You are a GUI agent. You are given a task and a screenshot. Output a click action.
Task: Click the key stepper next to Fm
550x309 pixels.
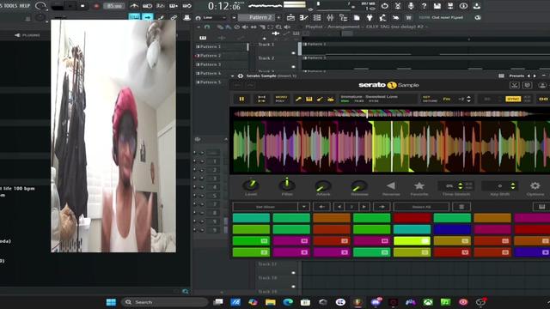click(468, 100)
